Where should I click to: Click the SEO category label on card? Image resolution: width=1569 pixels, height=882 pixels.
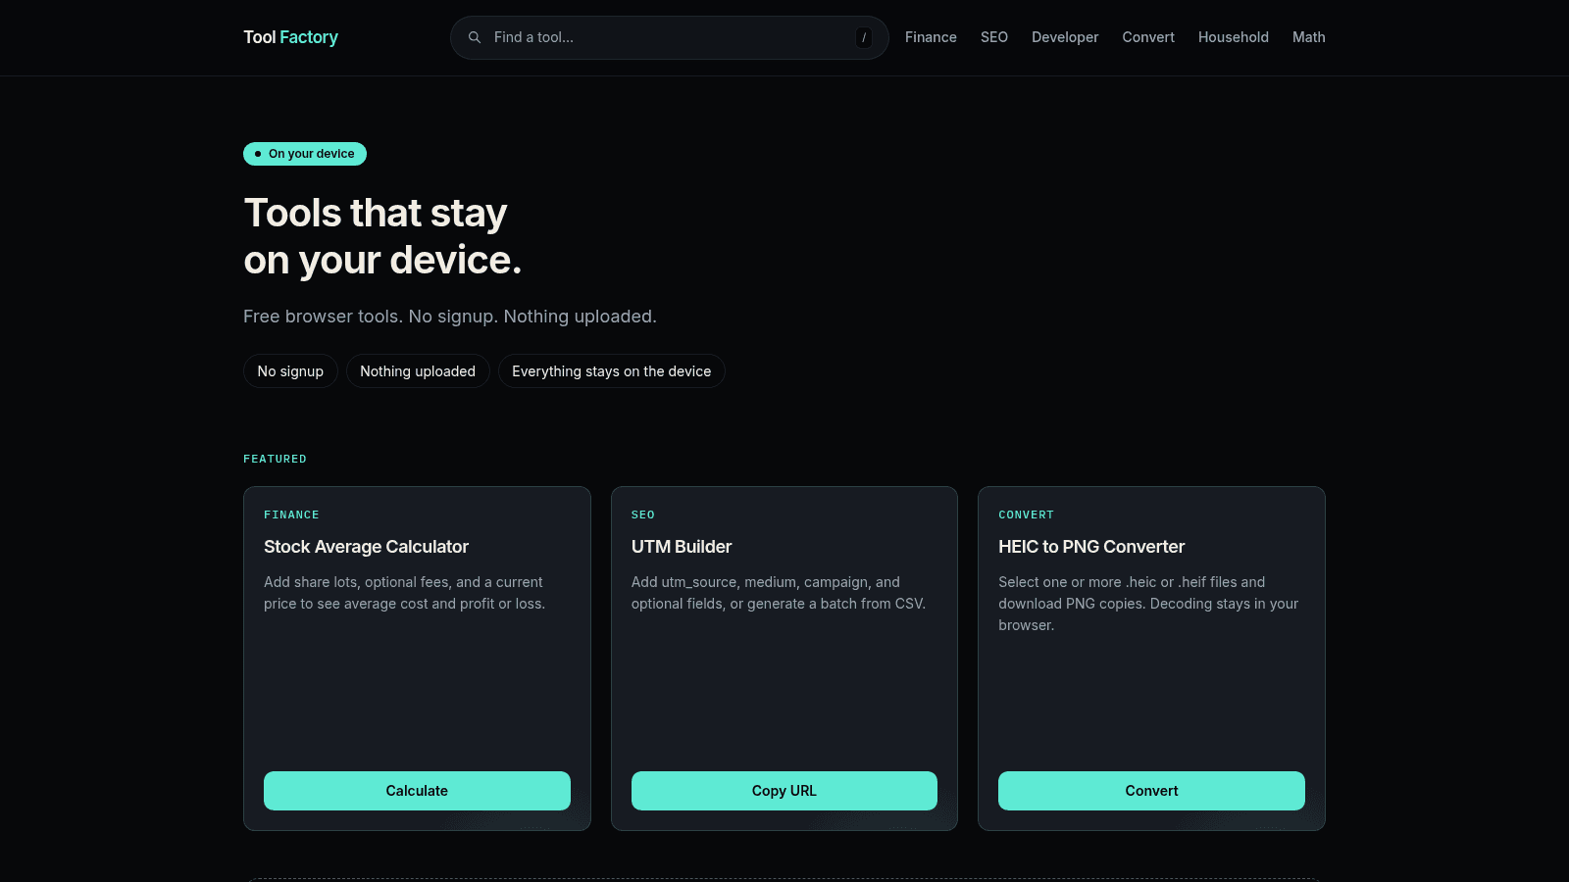(643, 514)
